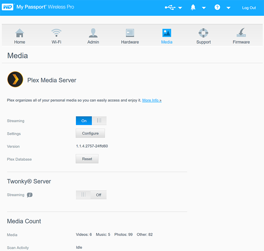Expand the help question-mark dropdown
The width and height of the screenshot is (264, 251).
[x=222, y=7]
